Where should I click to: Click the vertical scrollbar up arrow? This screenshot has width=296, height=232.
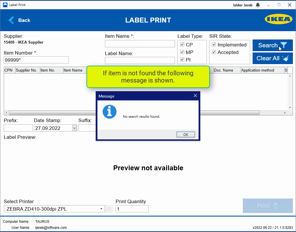(x=290, y=76)
